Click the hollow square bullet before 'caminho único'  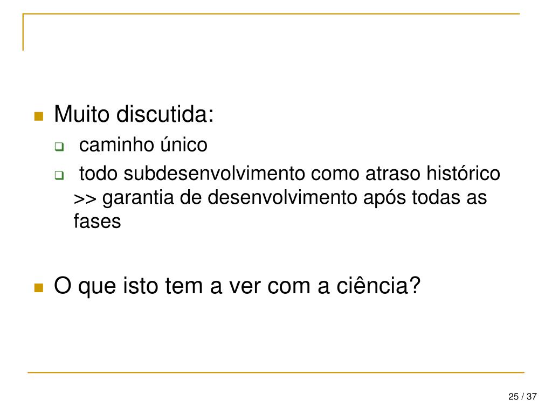[x=59, y=147]
